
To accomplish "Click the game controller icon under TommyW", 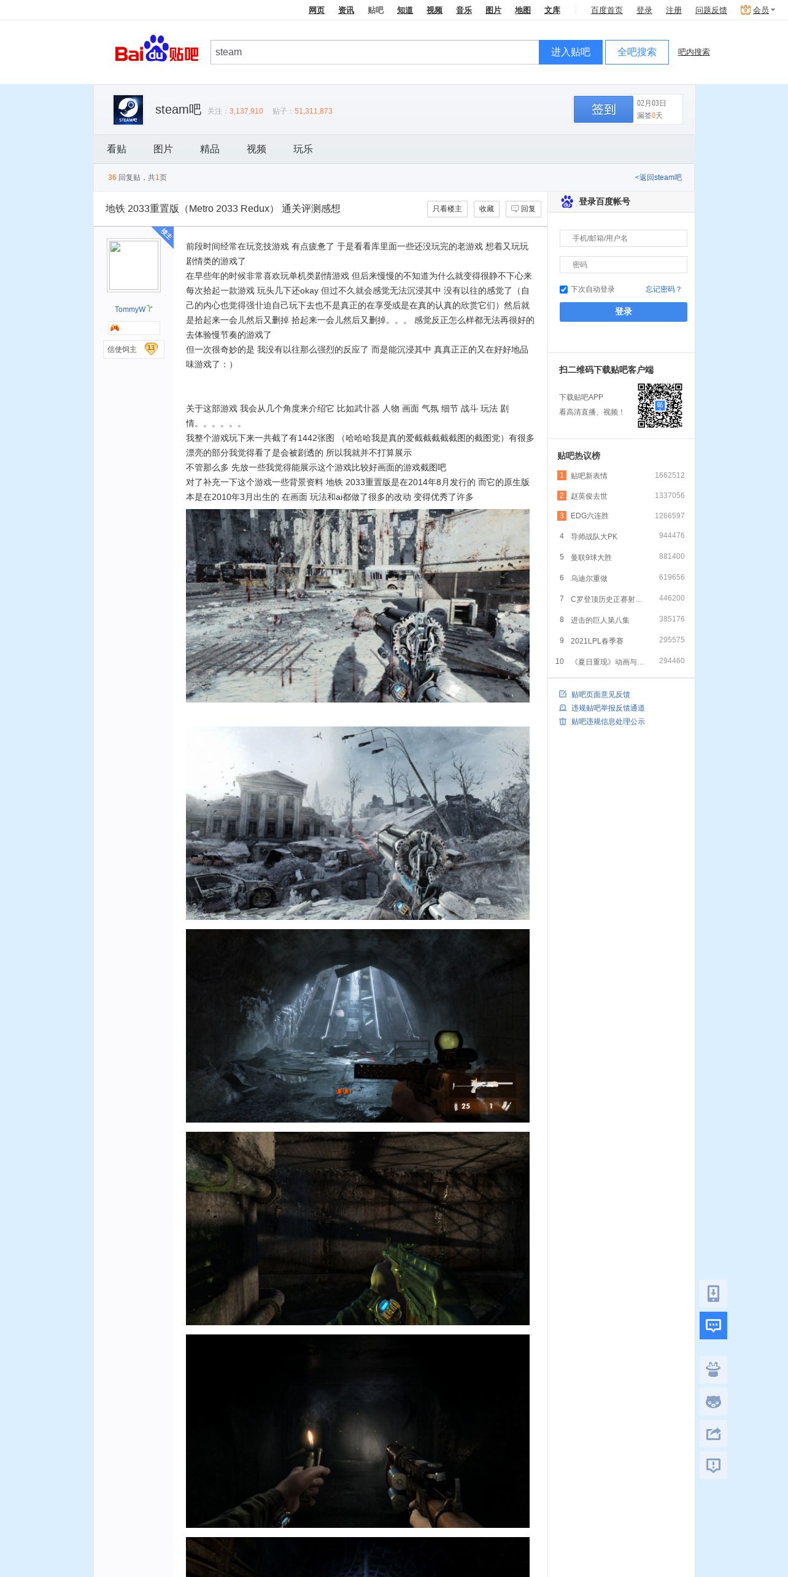I will point(115,328).
